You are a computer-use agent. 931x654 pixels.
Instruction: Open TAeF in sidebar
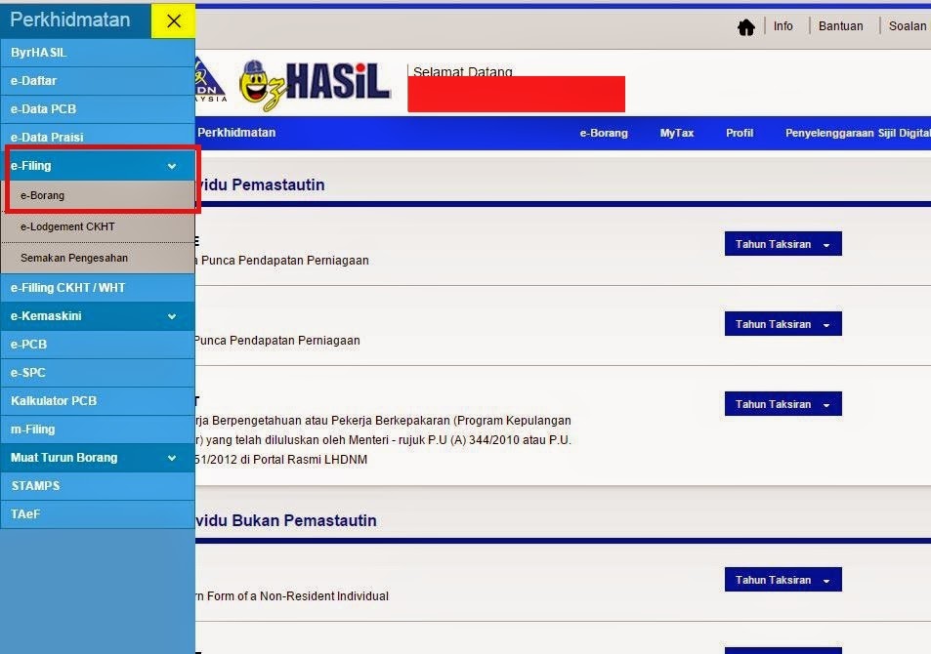[98, 514]
